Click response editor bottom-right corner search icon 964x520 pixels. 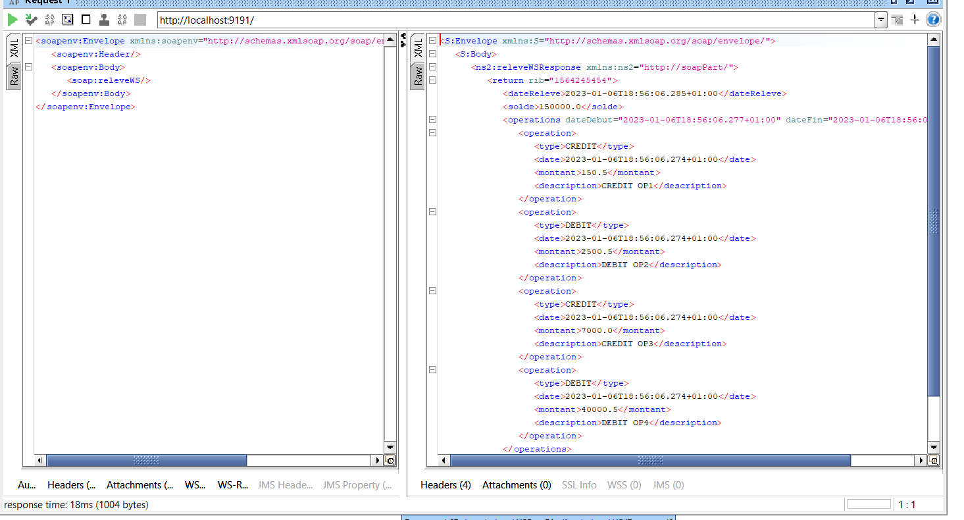point(934,461)
